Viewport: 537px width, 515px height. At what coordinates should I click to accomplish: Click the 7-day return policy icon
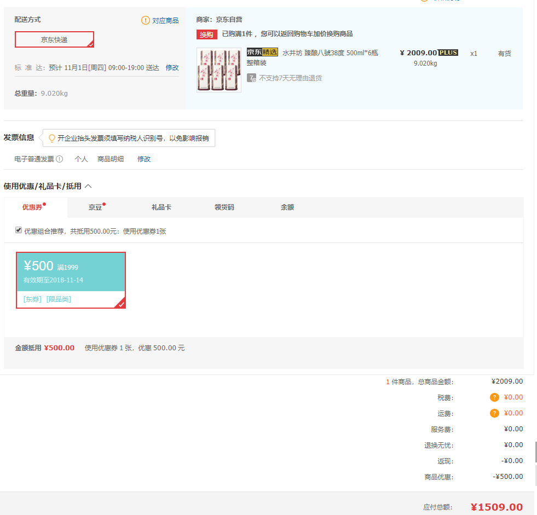tap(251, 78)
